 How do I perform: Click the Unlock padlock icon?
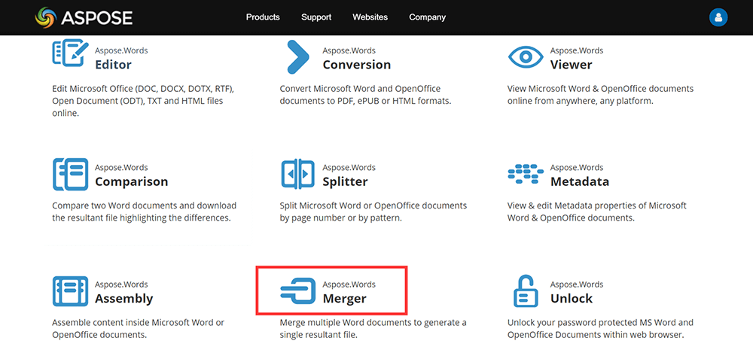(x=526, y=291)
